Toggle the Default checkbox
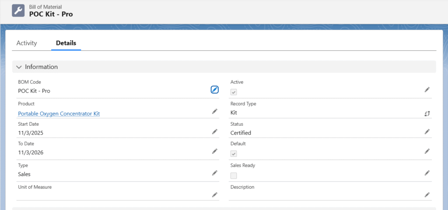 click(234, 154)
